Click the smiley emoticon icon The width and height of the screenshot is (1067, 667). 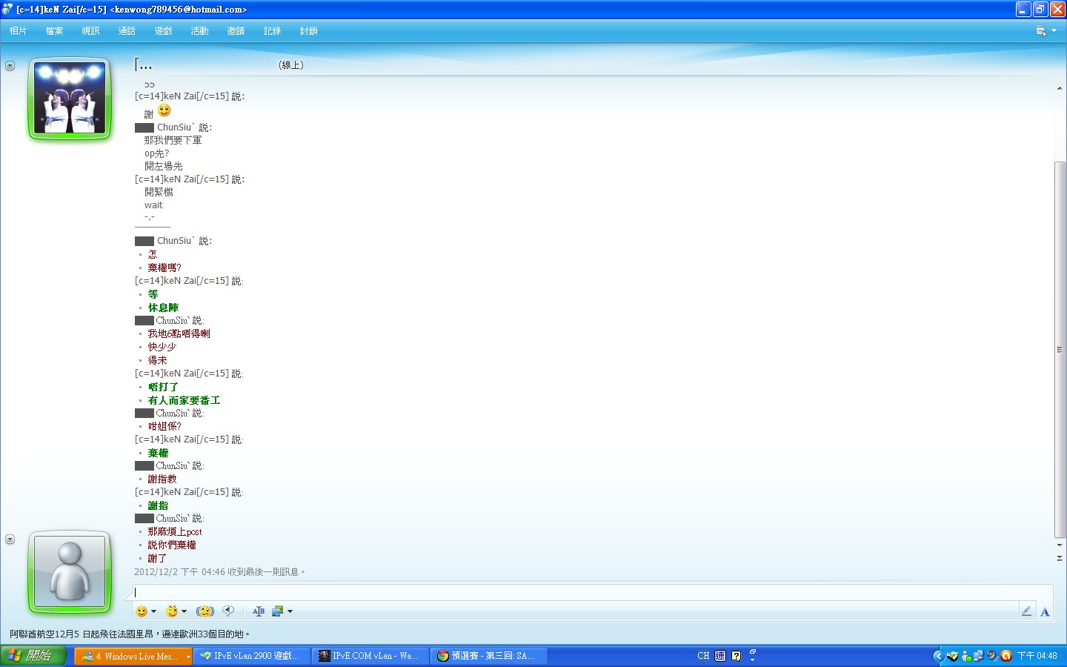(142, 611)
